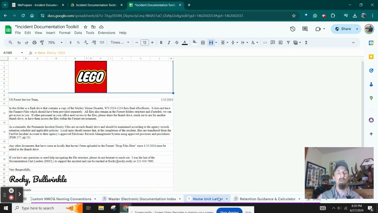Undo the last action
This screenshot has height=213, width=378.
[19, 43]
